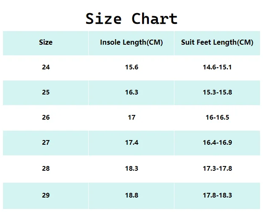
Task: Select feet length range 14.6-15.1
Action: 217,67
